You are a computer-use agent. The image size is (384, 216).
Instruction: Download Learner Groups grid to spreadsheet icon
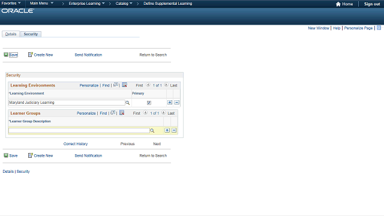click(122, 113)
